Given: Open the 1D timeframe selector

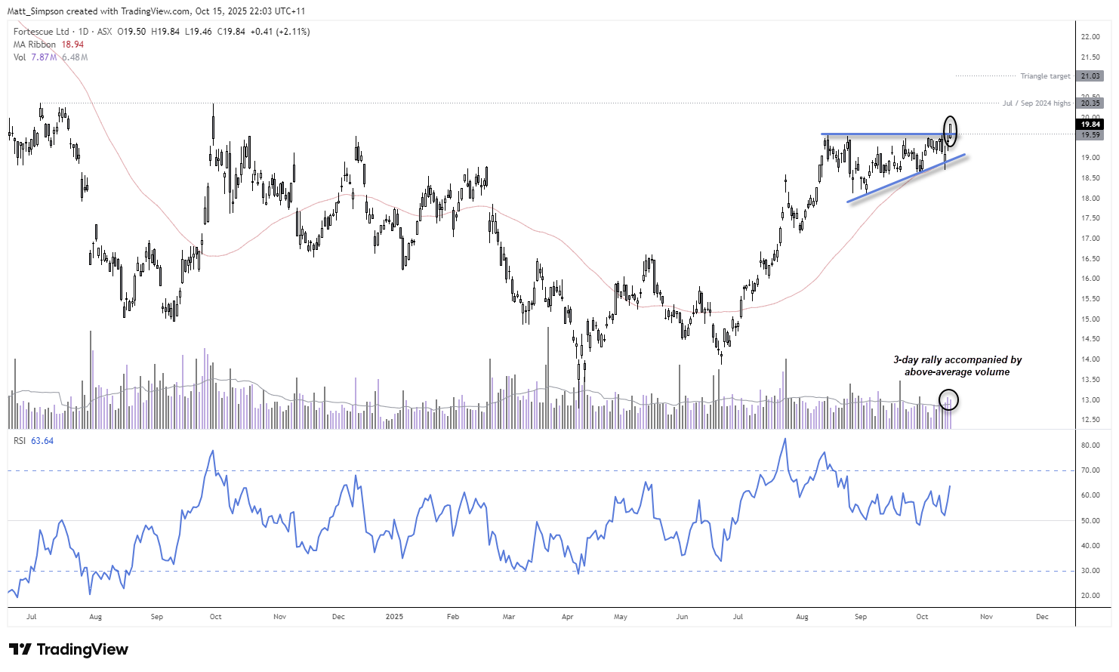Looking at the screenshot, I should pyautogui.click(x=85, y=32).
